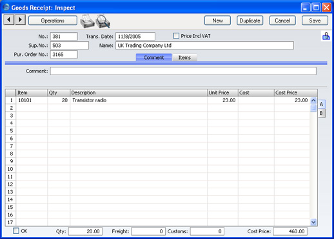Tick the OK checkbox
The image size is (334, 239).
16,231
